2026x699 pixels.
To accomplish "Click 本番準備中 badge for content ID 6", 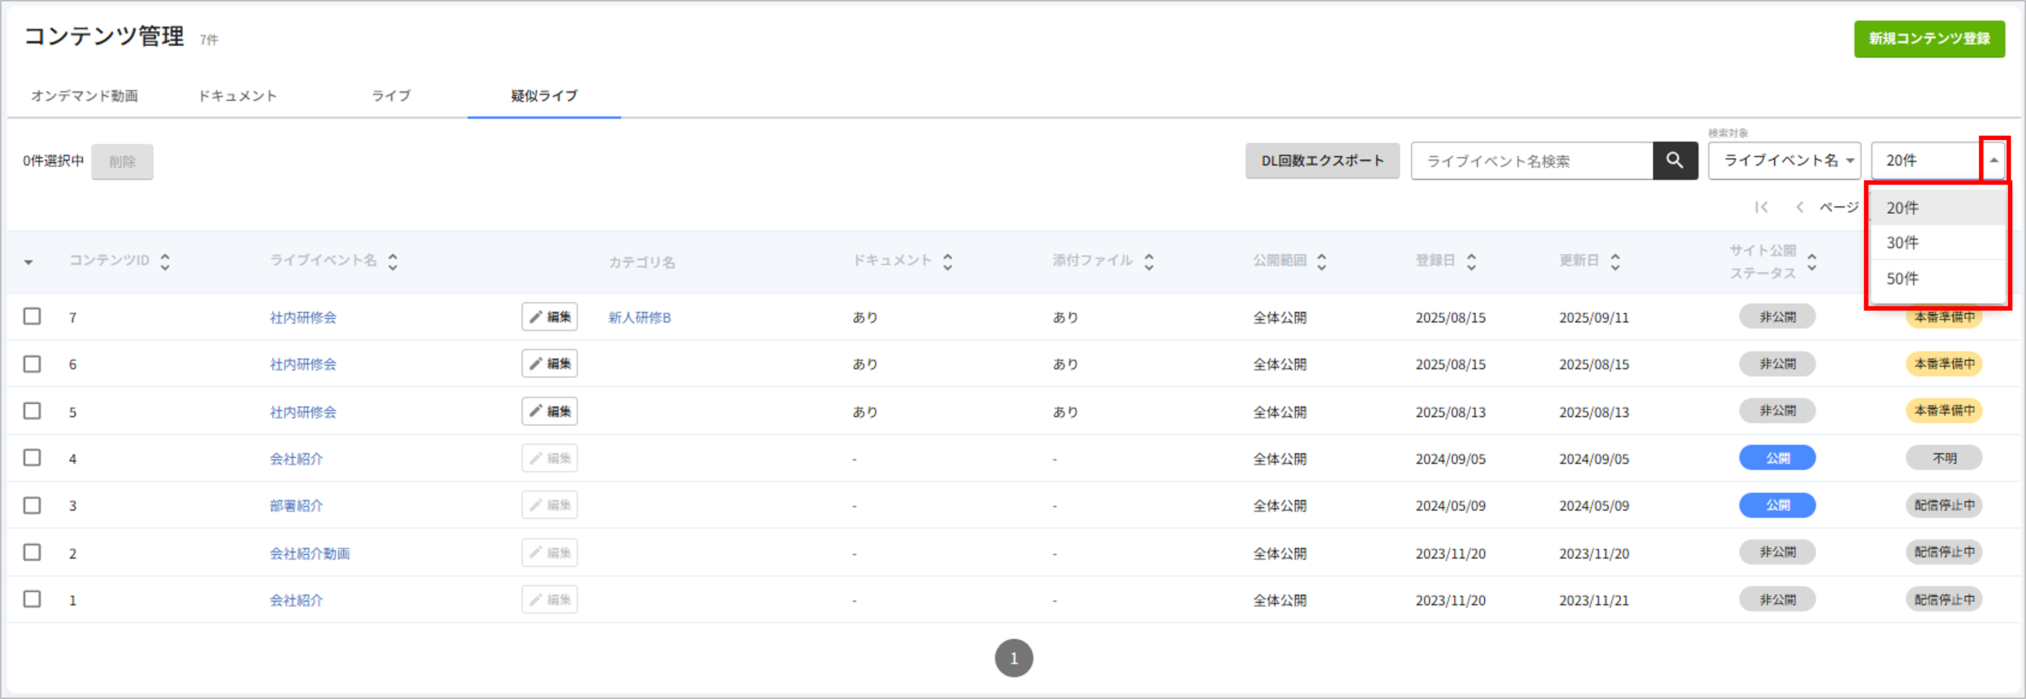I will 1944,363.
